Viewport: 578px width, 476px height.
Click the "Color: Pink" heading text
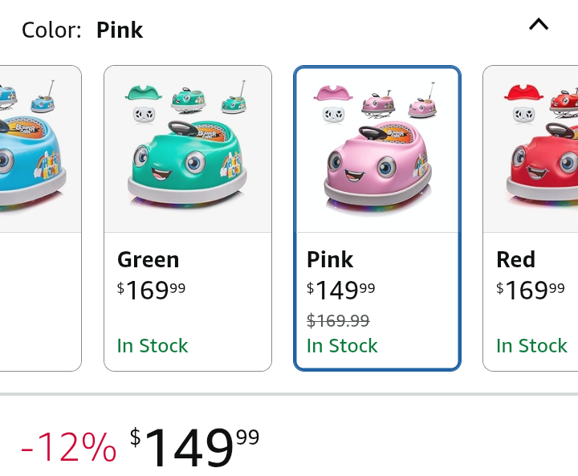pos(82,31)
